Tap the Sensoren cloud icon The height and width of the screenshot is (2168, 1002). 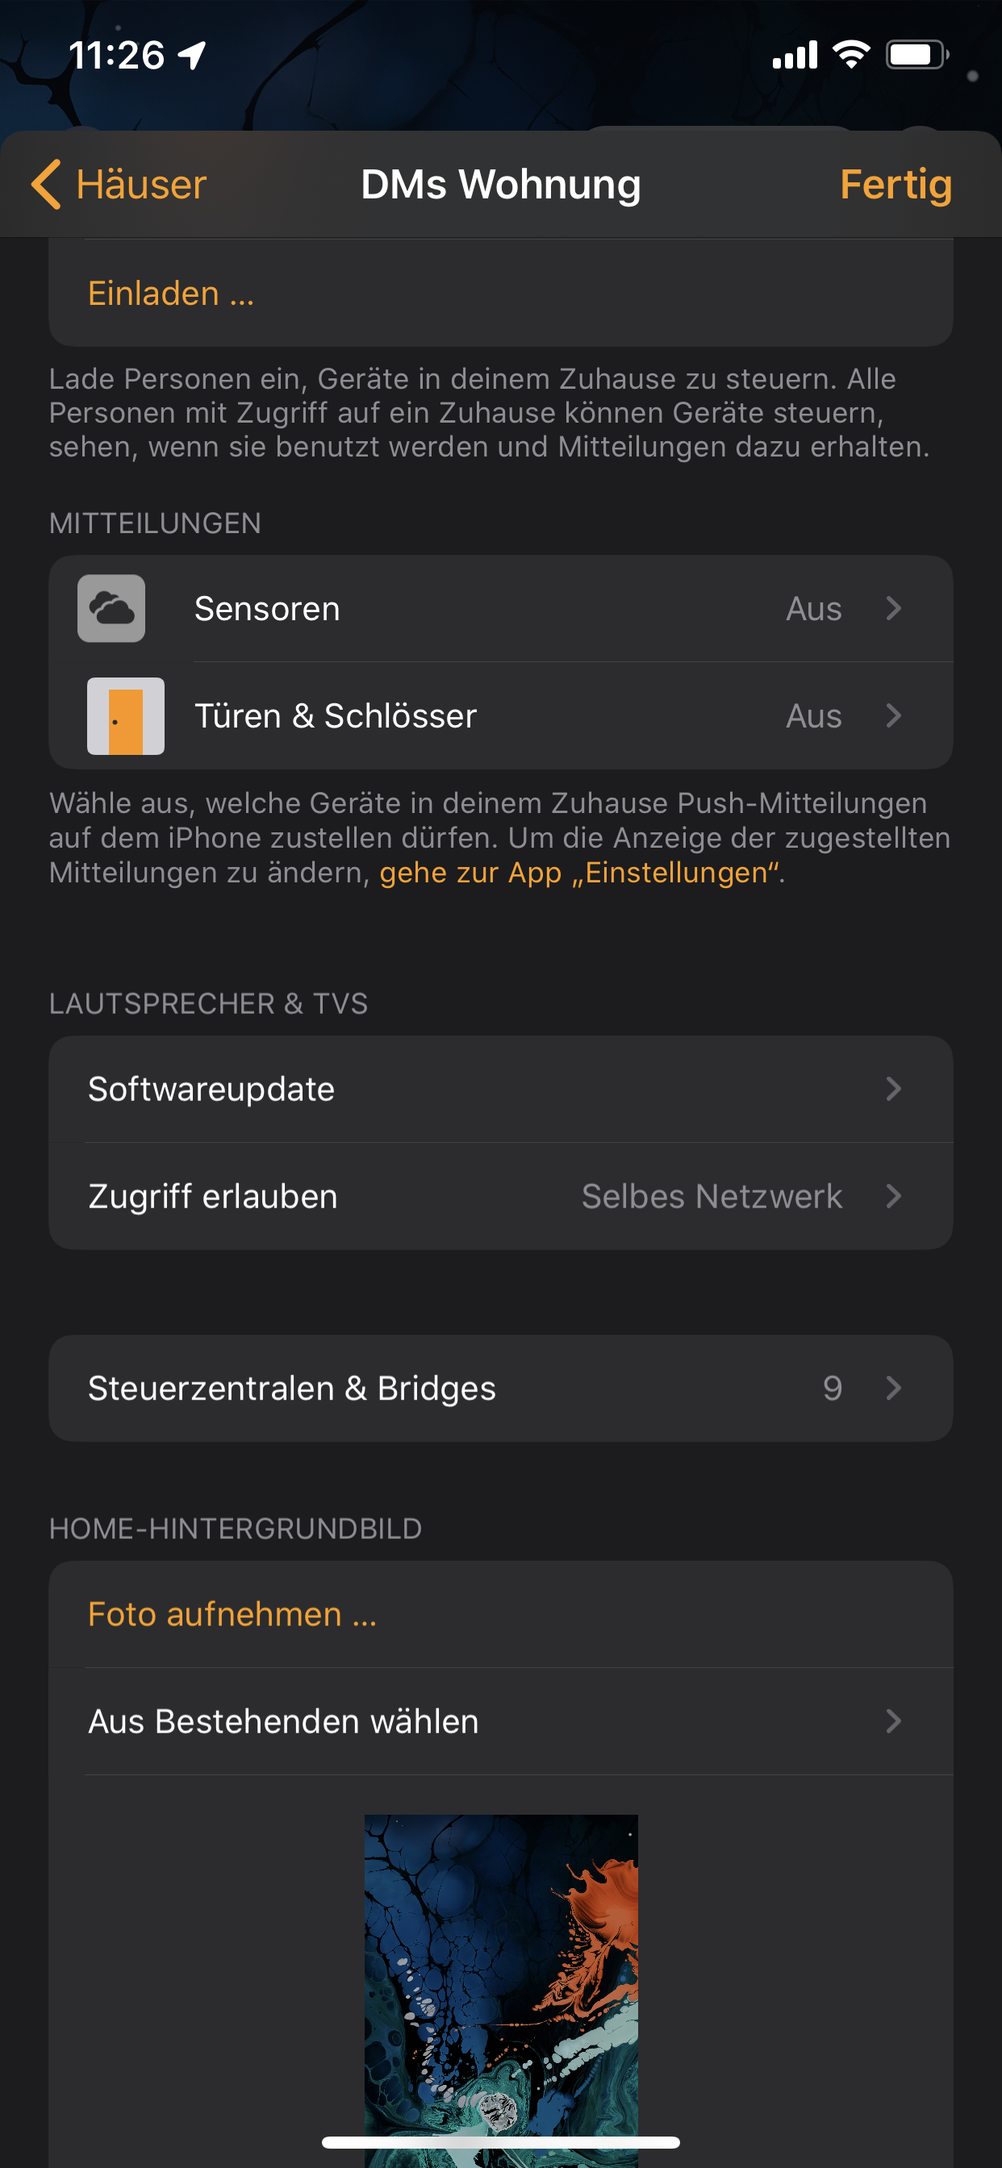(111, 608)
